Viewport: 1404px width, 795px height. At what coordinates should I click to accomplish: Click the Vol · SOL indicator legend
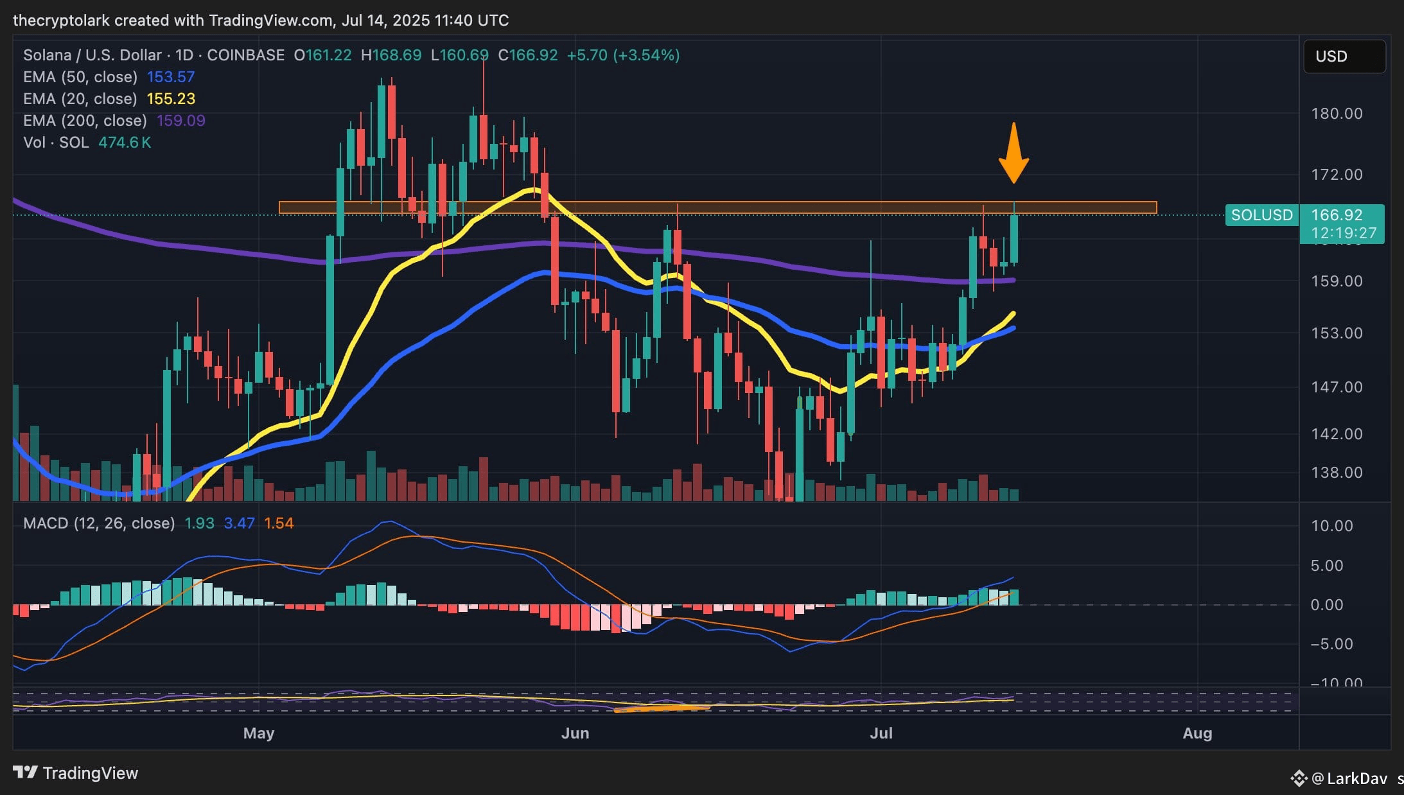56,143
